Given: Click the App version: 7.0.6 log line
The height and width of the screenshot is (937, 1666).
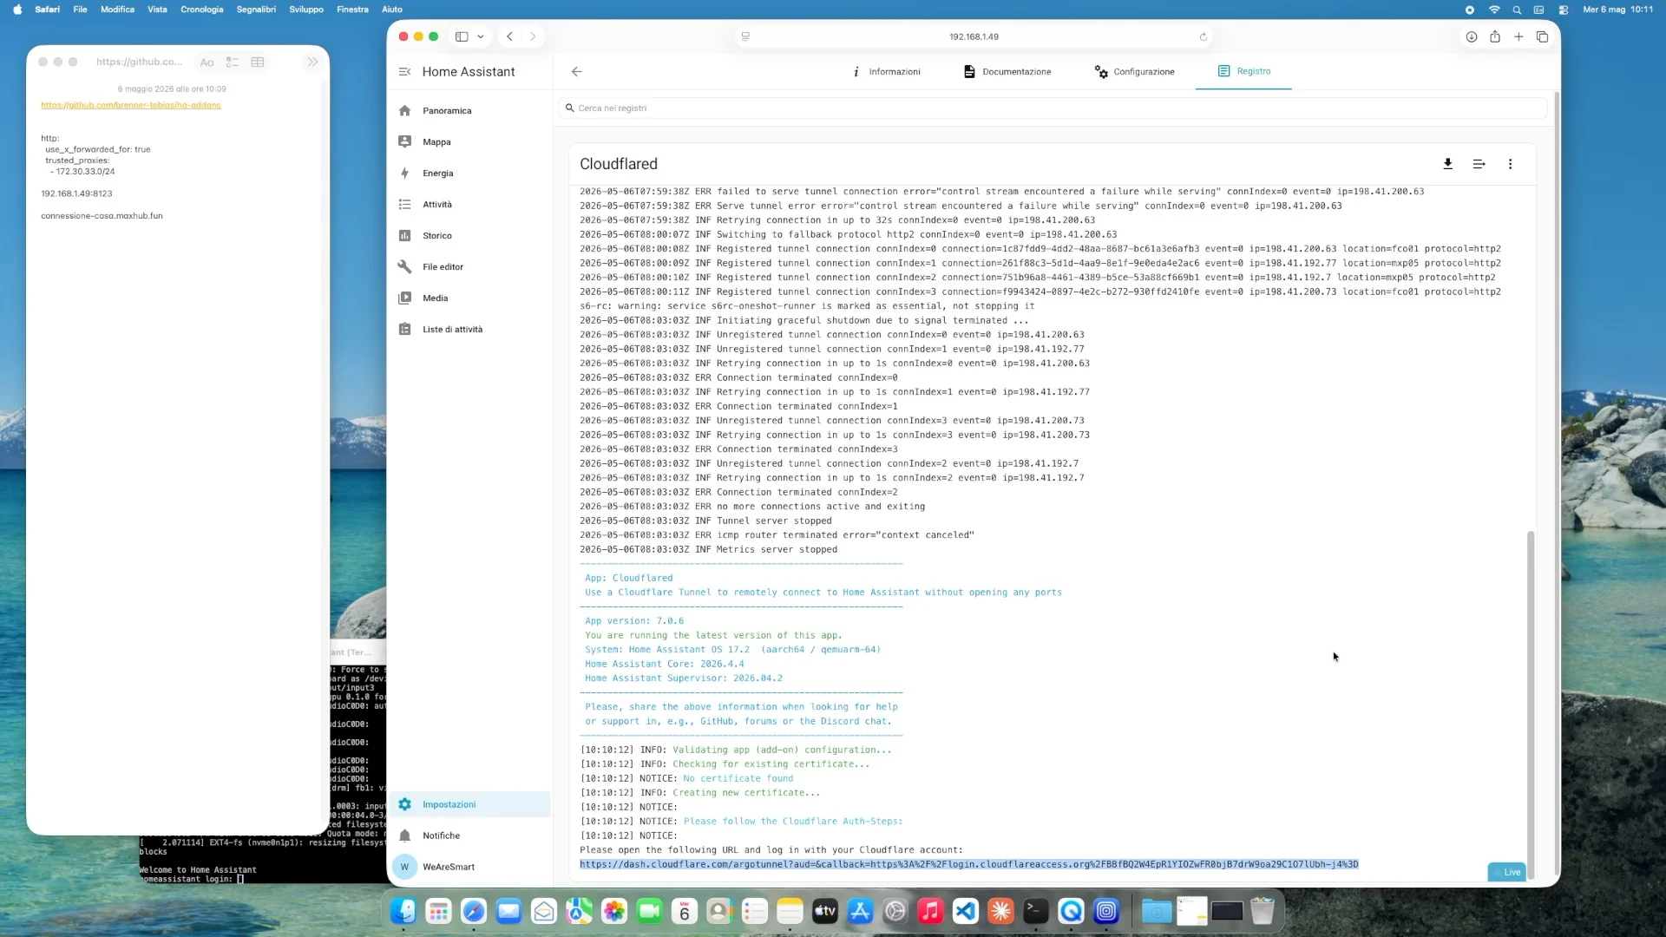Looking at the screenshot, I should point(634,621).
